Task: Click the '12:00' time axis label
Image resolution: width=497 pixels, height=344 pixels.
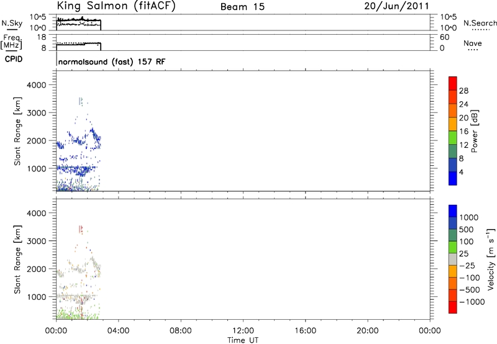Action: [x=243, y=331]
